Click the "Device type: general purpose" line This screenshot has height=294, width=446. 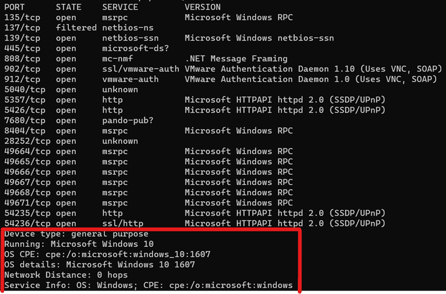click(x=77, y=234)
